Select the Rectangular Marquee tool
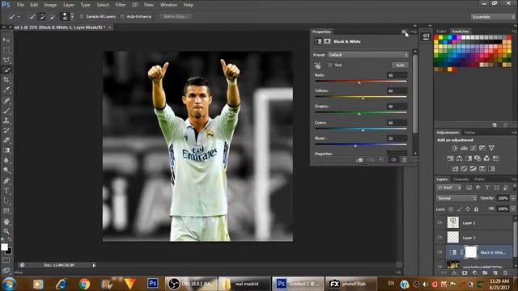This screenshot has height=291, width=518. click(x=6, y=50)
